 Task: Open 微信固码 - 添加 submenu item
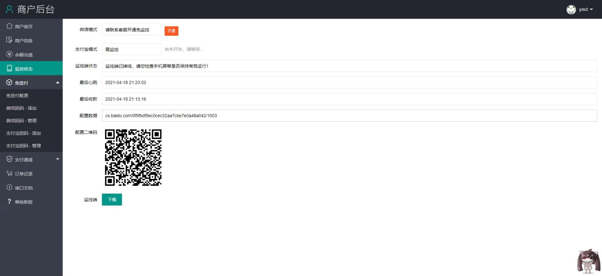[31, 108]
